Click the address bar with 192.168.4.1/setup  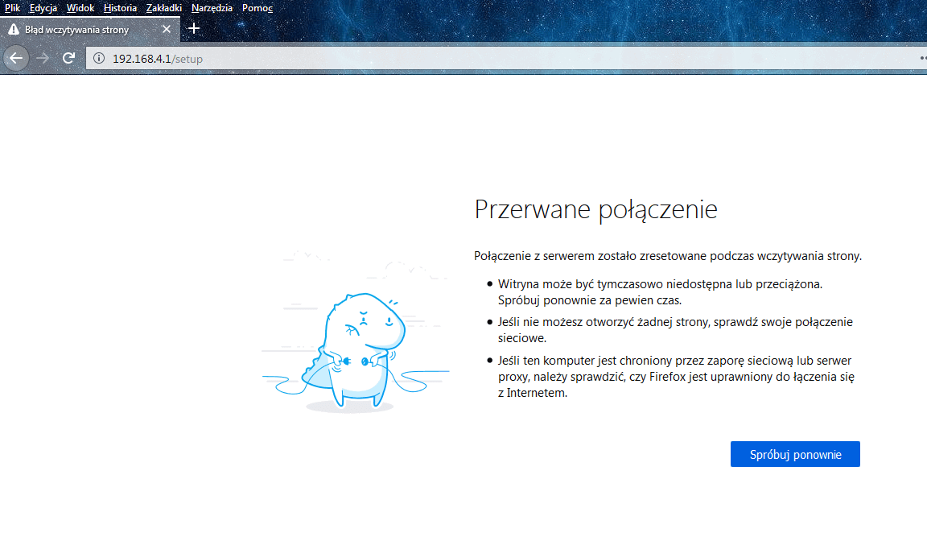[x=483, y=58]
